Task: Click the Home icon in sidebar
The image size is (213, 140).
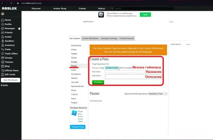Action: pyautogui.click(x=3, y=20)
